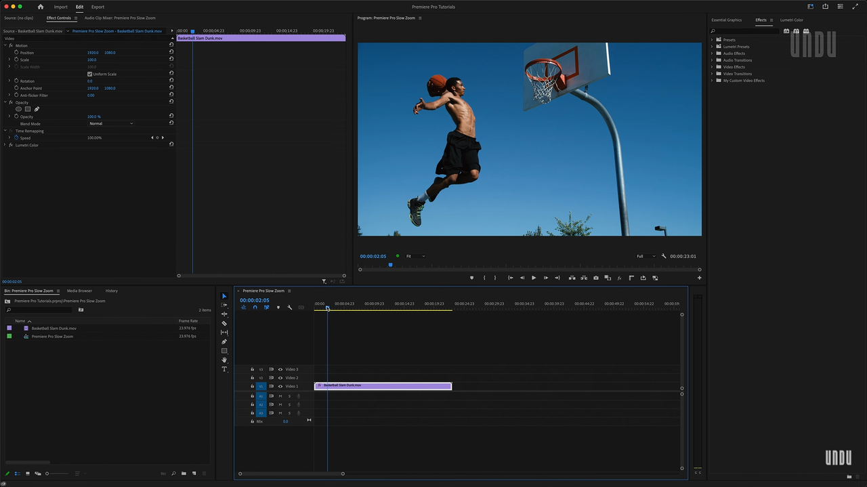Add marker in Program Monitor

(472, 278)
